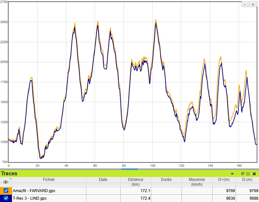
Task: Sort traces by Fichier column
Action: [49, 180]
